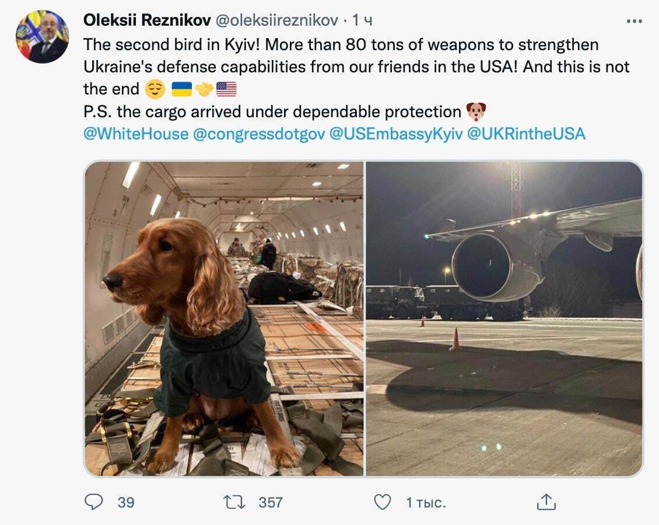Open the @WhiteHouse mention
The width and height of the screenshot is (659, 525).
pos(136,134)
